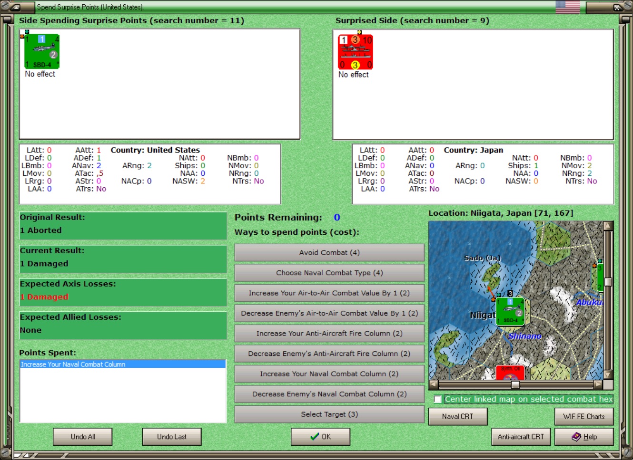Screen dimensions: 633x460
Task: Increase Your Air-to-Air Combat Value By 1
Action: point(329,293)
